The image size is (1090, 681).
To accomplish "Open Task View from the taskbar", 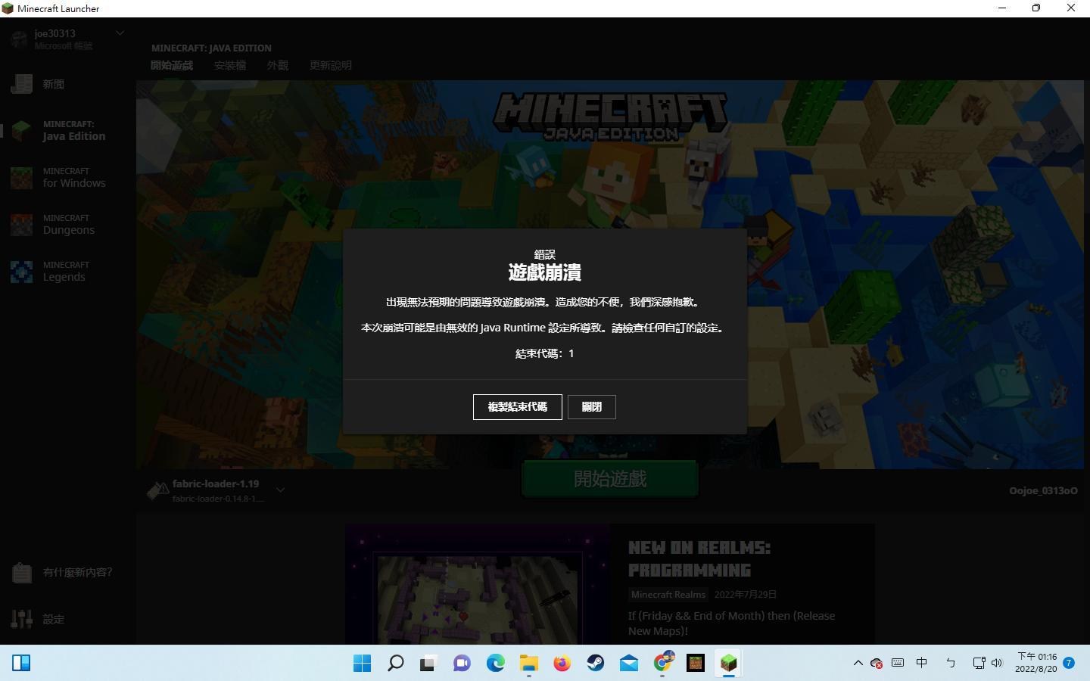I will [x=428, y=664].
